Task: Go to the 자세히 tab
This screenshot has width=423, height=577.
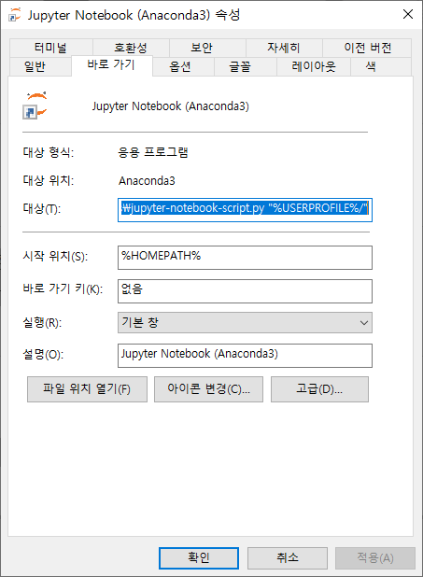Action: click(284, 48)
